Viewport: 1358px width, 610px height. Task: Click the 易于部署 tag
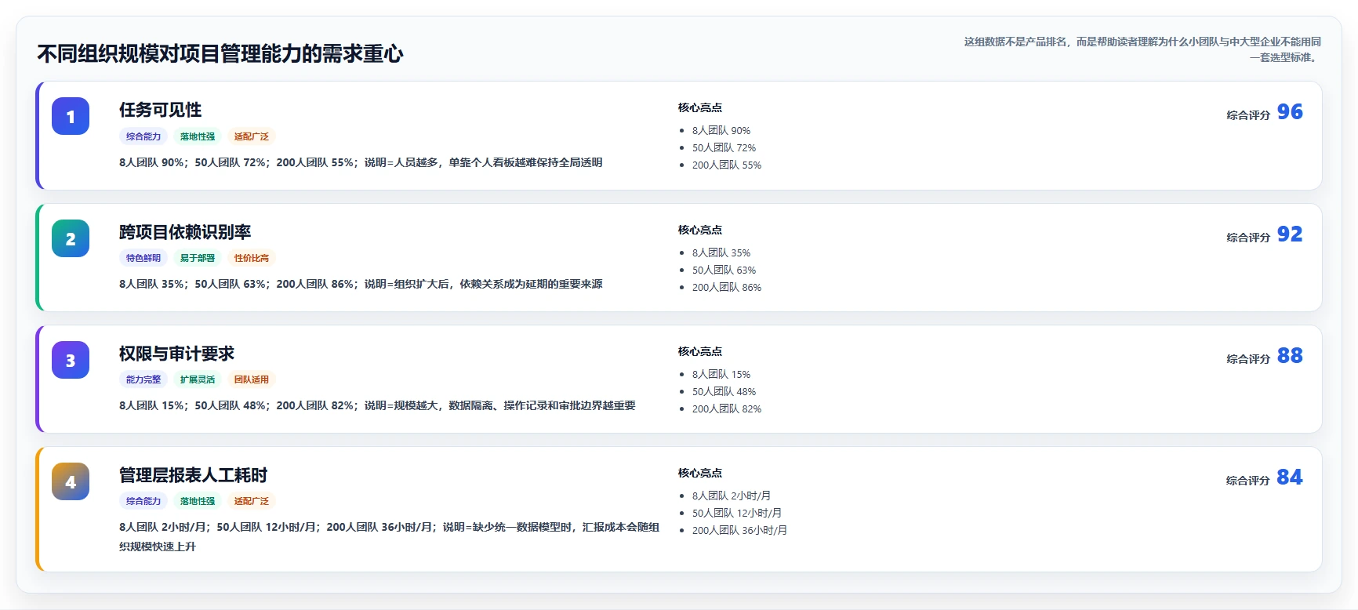pos(198,258)
